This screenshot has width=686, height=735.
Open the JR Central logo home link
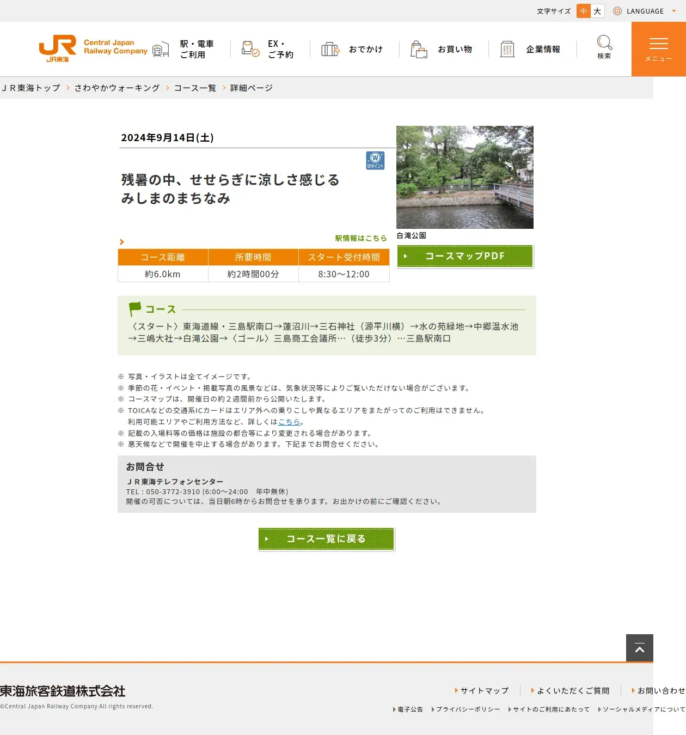tap(93, 49)
